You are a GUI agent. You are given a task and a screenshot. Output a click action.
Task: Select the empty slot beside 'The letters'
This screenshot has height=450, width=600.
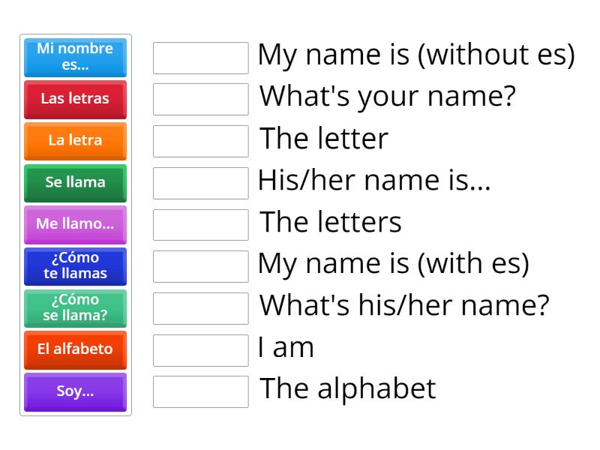pyautogui.click(x=201, y=224)
